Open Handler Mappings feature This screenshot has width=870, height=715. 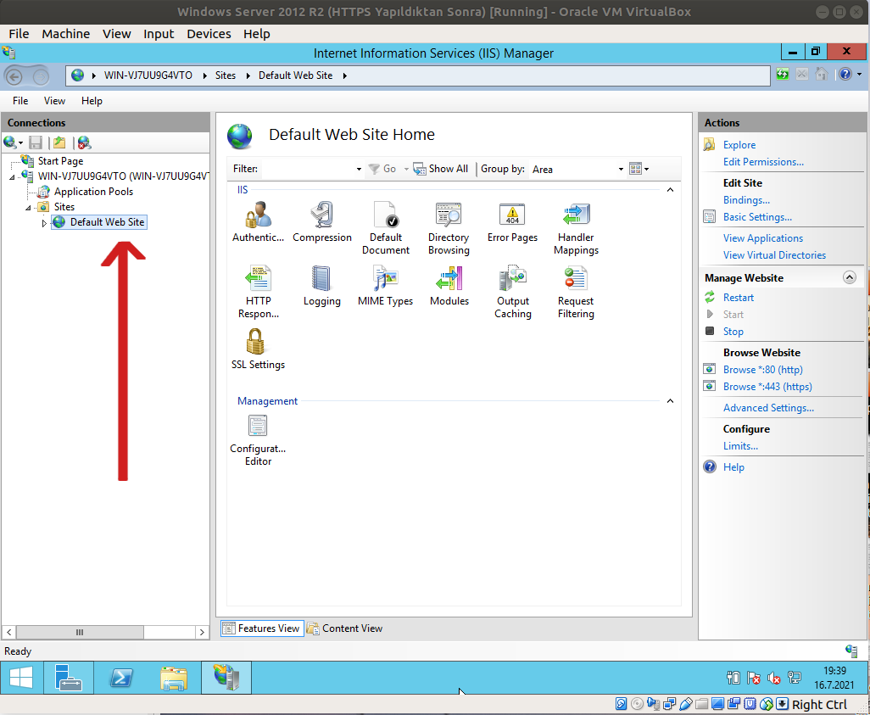pos(576,228)
